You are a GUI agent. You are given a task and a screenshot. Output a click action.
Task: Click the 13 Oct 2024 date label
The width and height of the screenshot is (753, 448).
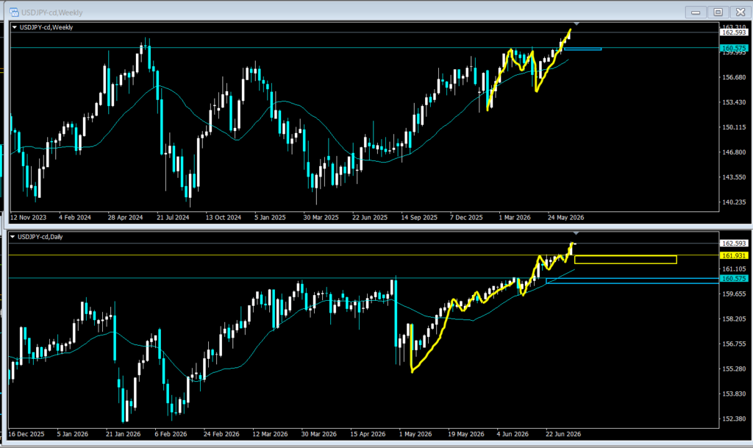coord(224,218)
